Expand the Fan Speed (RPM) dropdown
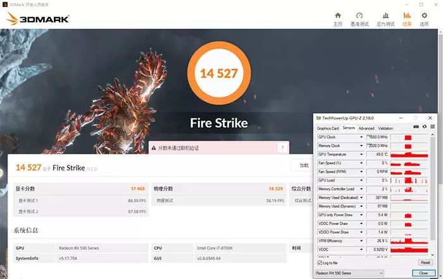Screen dimensions: 443x279 pos(361,171)
